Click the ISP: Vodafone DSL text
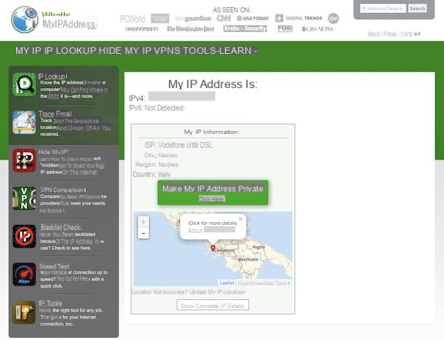This screenshot has height=340, width=444. click(178, 145)
